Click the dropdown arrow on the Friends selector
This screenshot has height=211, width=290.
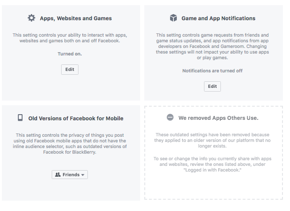click(83, 175)
